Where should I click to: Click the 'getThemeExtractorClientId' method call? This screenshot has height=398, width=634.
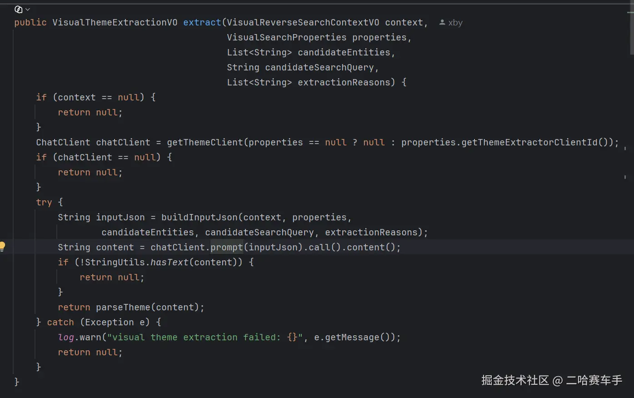pos(529,142)
